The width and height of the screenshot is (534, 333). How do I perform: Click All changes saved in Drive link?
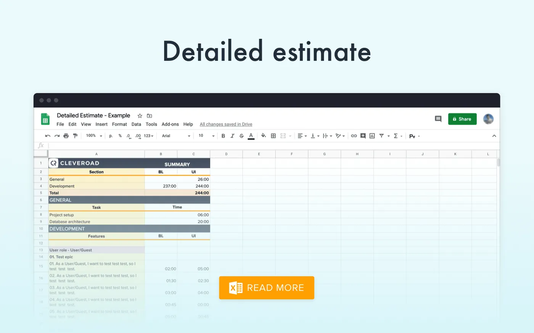pyautogui.click(x=226, y=124)
